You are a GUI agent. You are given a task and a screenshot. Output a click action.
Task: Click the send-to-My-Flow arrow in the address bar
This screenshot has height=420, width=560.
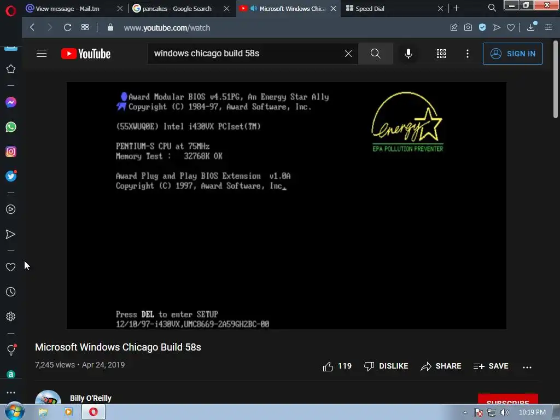point(497,27)
